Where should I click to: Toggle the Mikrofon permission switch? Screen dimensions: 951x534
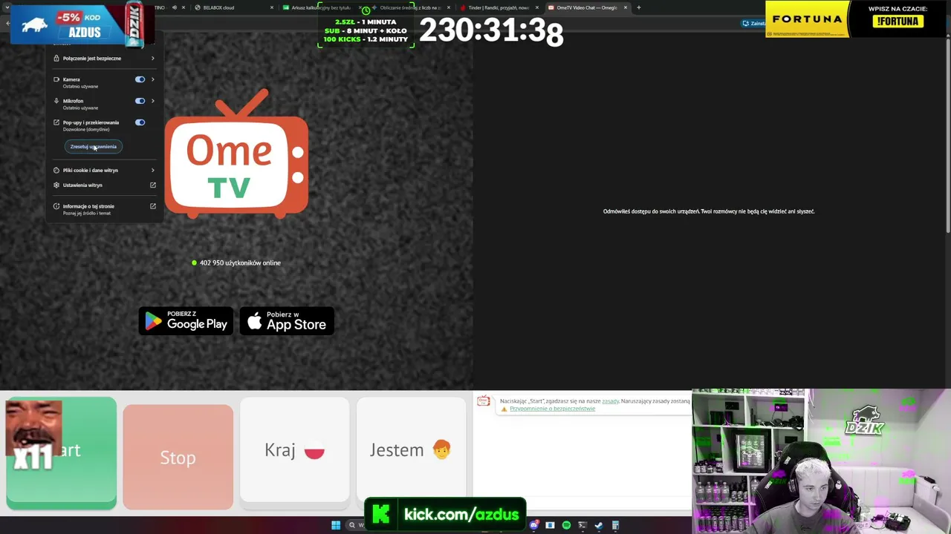(140, 101)
